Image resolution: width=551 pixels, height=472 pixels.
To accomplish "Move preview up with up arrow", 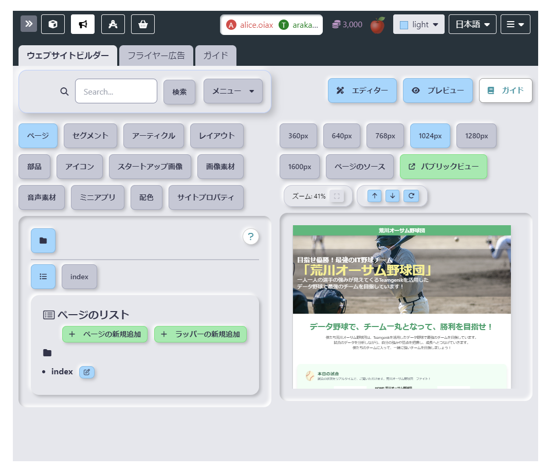I will coord(375,196).
